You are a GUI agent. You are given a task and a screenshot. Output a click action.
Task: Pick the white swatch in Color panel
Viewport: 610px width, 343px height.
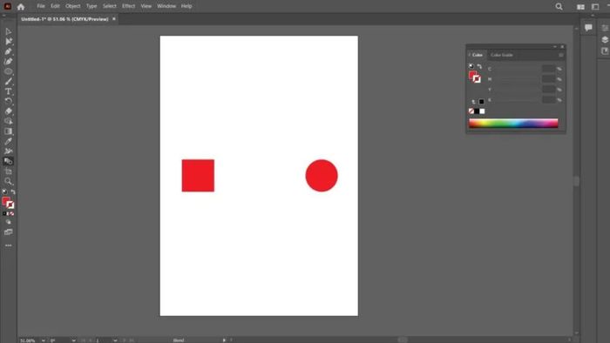482,111
